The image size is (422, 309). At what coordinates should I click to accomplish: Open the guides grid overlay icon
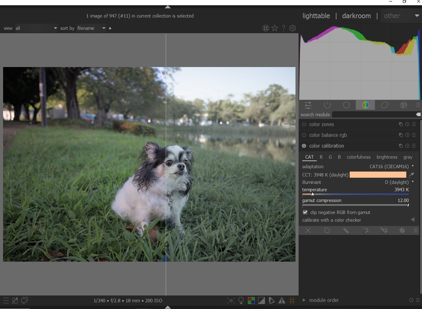click(x=292, y=301)
